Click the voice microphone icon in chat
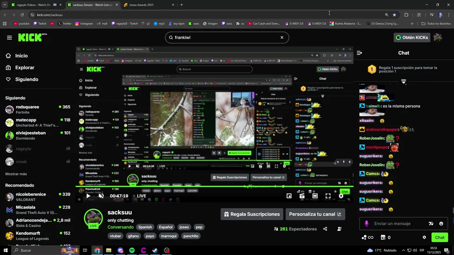This screenshot has width=454, height=255. 366,223
